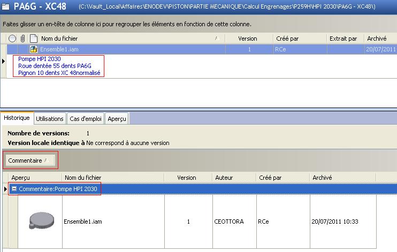Click the folder icon beside PA6G - XC48 title
The height and width of the screenshot is (252, 397).
[x=5, y=6]
